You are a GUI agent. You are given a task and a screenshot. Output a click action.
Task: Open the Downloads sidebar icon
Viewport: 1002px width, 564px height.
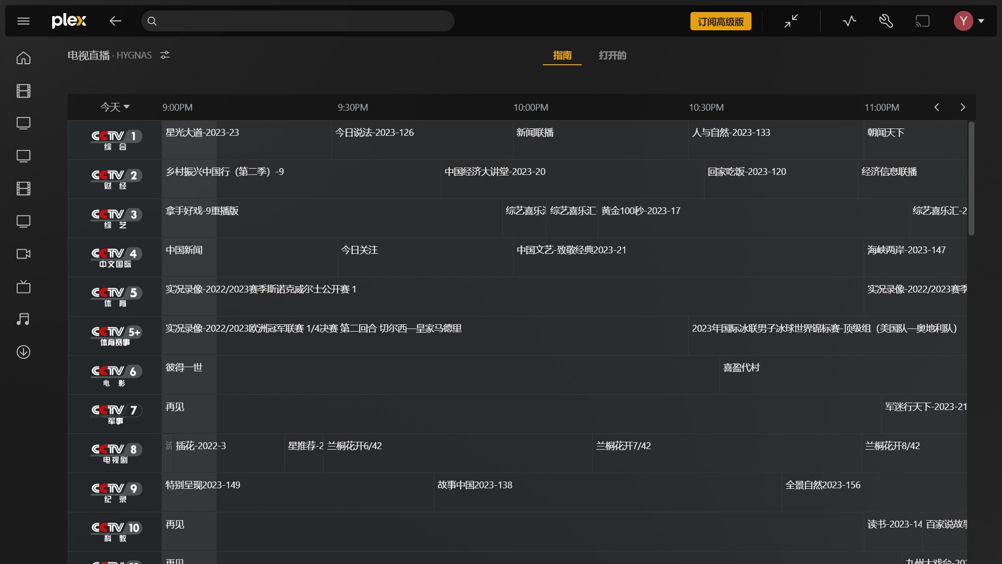(x=23, y=352)
